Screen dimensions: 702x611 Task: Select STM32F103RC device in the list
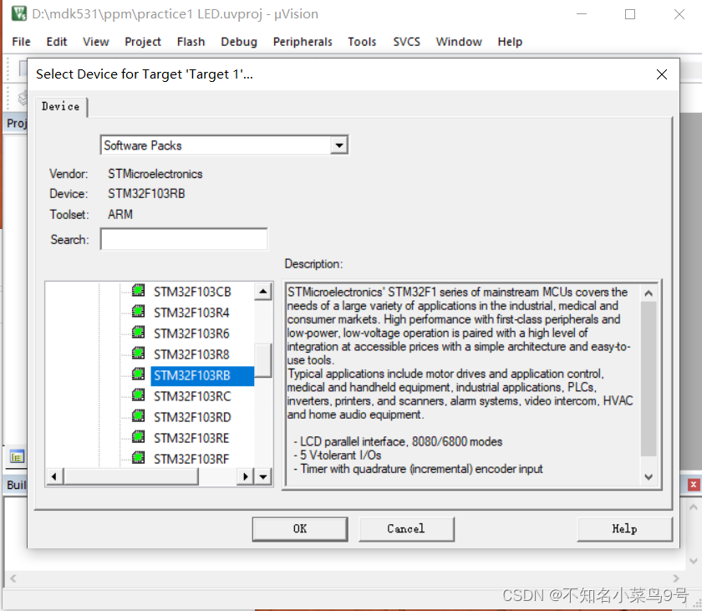click(192, 396)
